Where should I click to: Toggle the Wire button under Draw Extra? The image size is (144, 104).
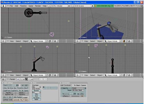36,94
